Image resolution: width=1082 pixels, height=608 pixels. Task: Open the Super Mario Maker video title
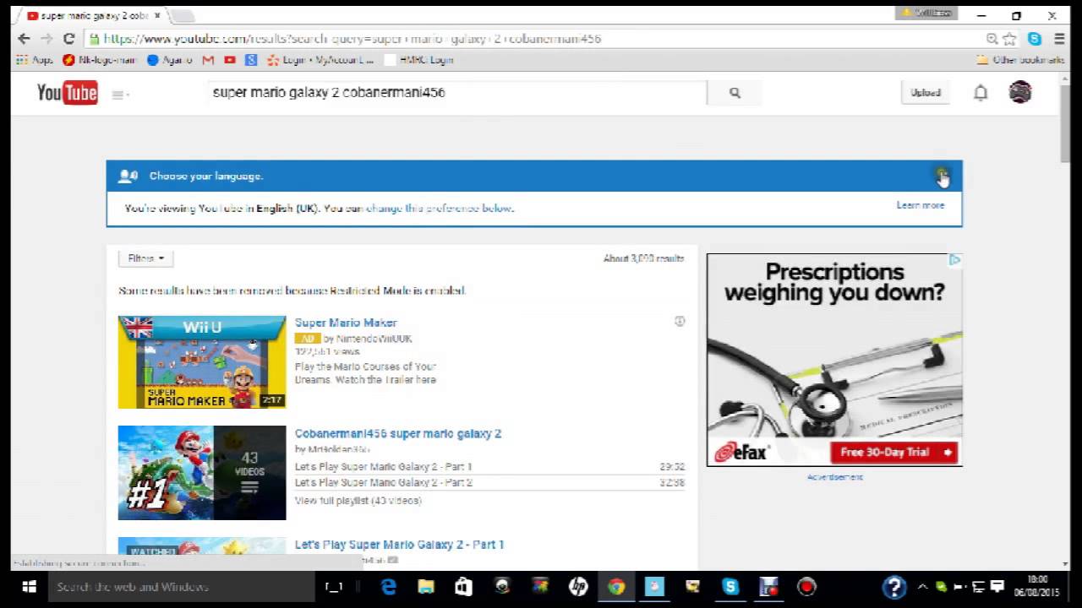coord(346,323)
